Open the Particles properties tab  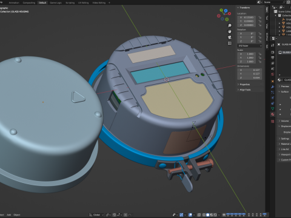[x=273, y=92]
